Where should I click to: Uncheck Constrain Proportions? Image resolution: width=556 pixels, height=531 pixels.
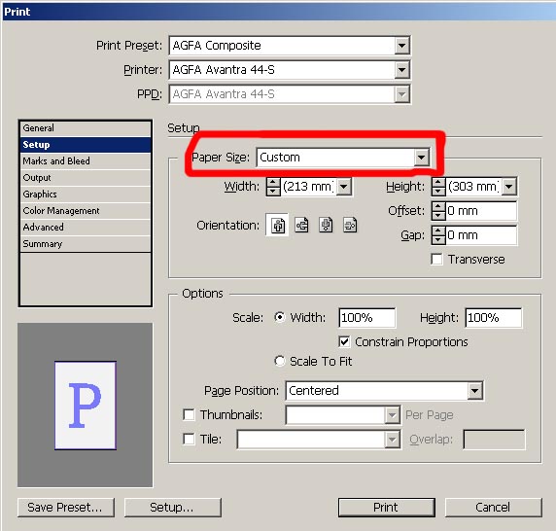344,341
